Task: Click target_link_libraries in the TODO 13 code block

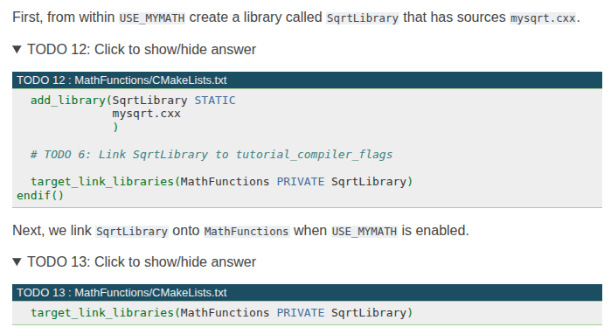Action: 102,313
